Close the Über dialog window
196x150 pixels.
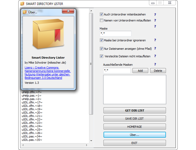(x=68, y=12)
